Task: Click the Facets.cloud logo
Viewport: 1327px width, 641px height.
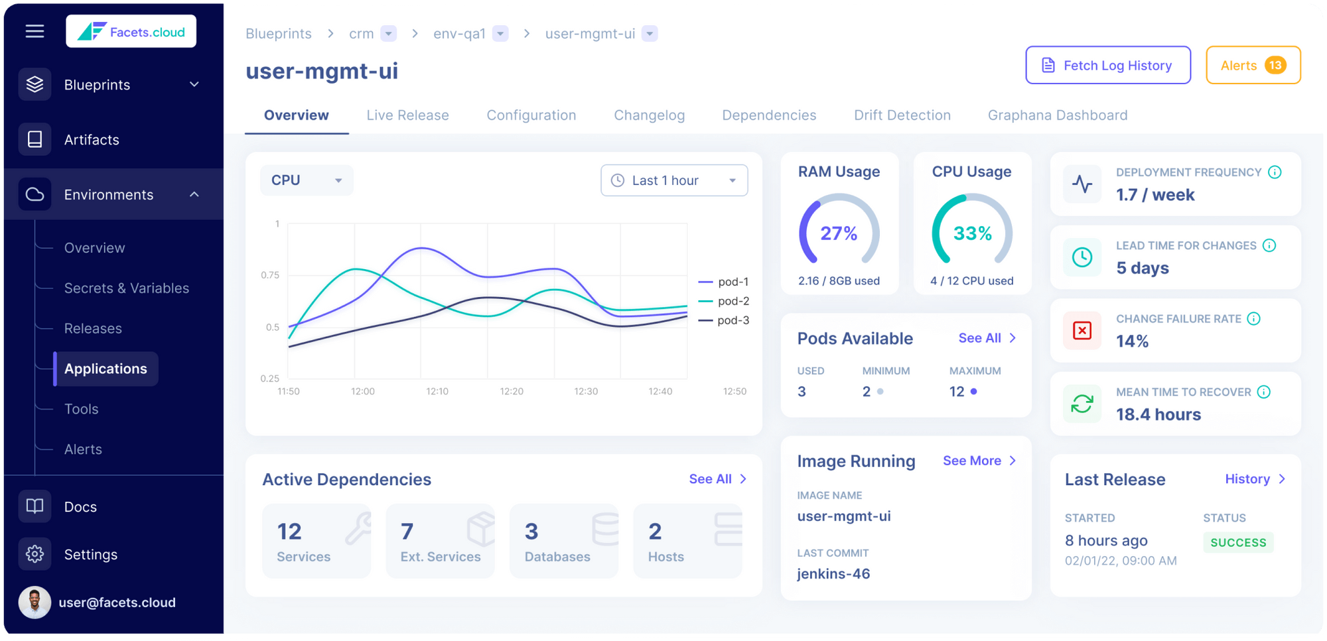Action: [131, 30]
